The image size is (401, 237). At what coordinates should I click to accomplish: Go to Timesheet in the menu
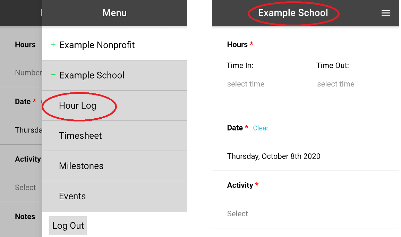click(x=80, y=136)
